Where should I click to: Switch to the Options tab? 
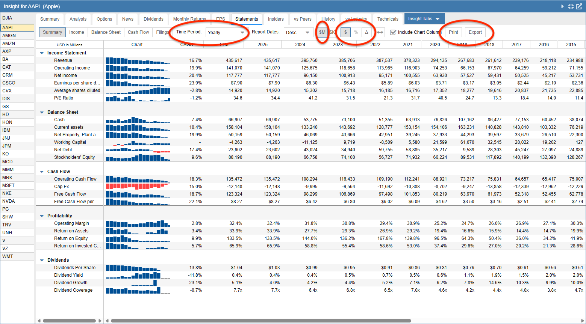(104, 19)
